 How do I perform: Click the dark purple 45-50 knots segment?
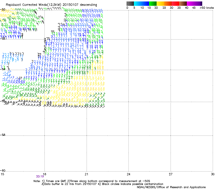tap(198, 3)
